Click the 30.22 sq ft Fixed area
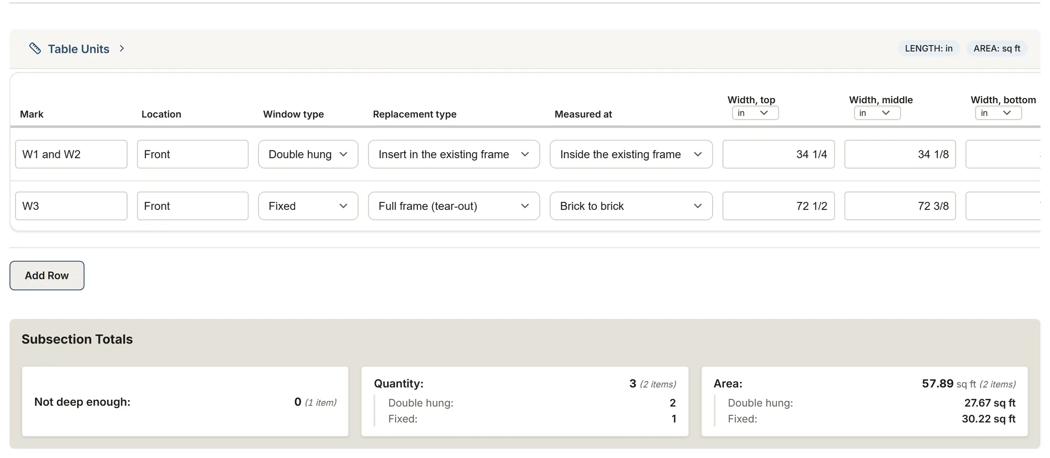 tap(989, 419)
